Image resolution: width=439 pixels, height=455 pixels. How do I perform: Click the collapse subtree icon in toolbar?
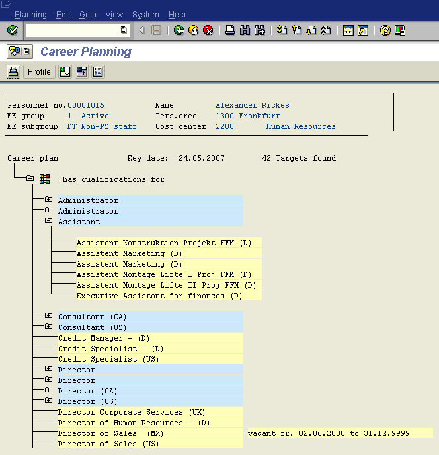(x=82, y=71)
